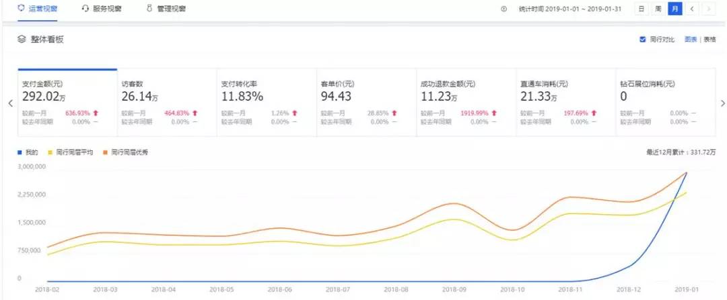Switch to 图表 chart view
The width and height of the screenshot is (727, 300).
[x=691, y=40]
